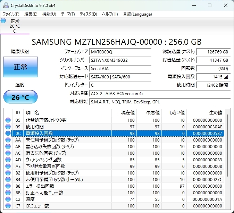Click status orb of row AC 消去失敗回数
Image resolution: width=234 pixels, height=213 pixels.
(8, 153)
